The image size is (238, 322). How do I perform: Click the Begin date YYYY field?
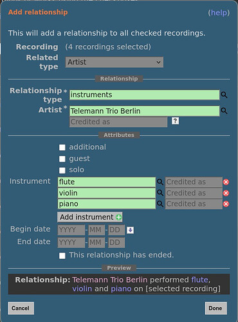71,230
